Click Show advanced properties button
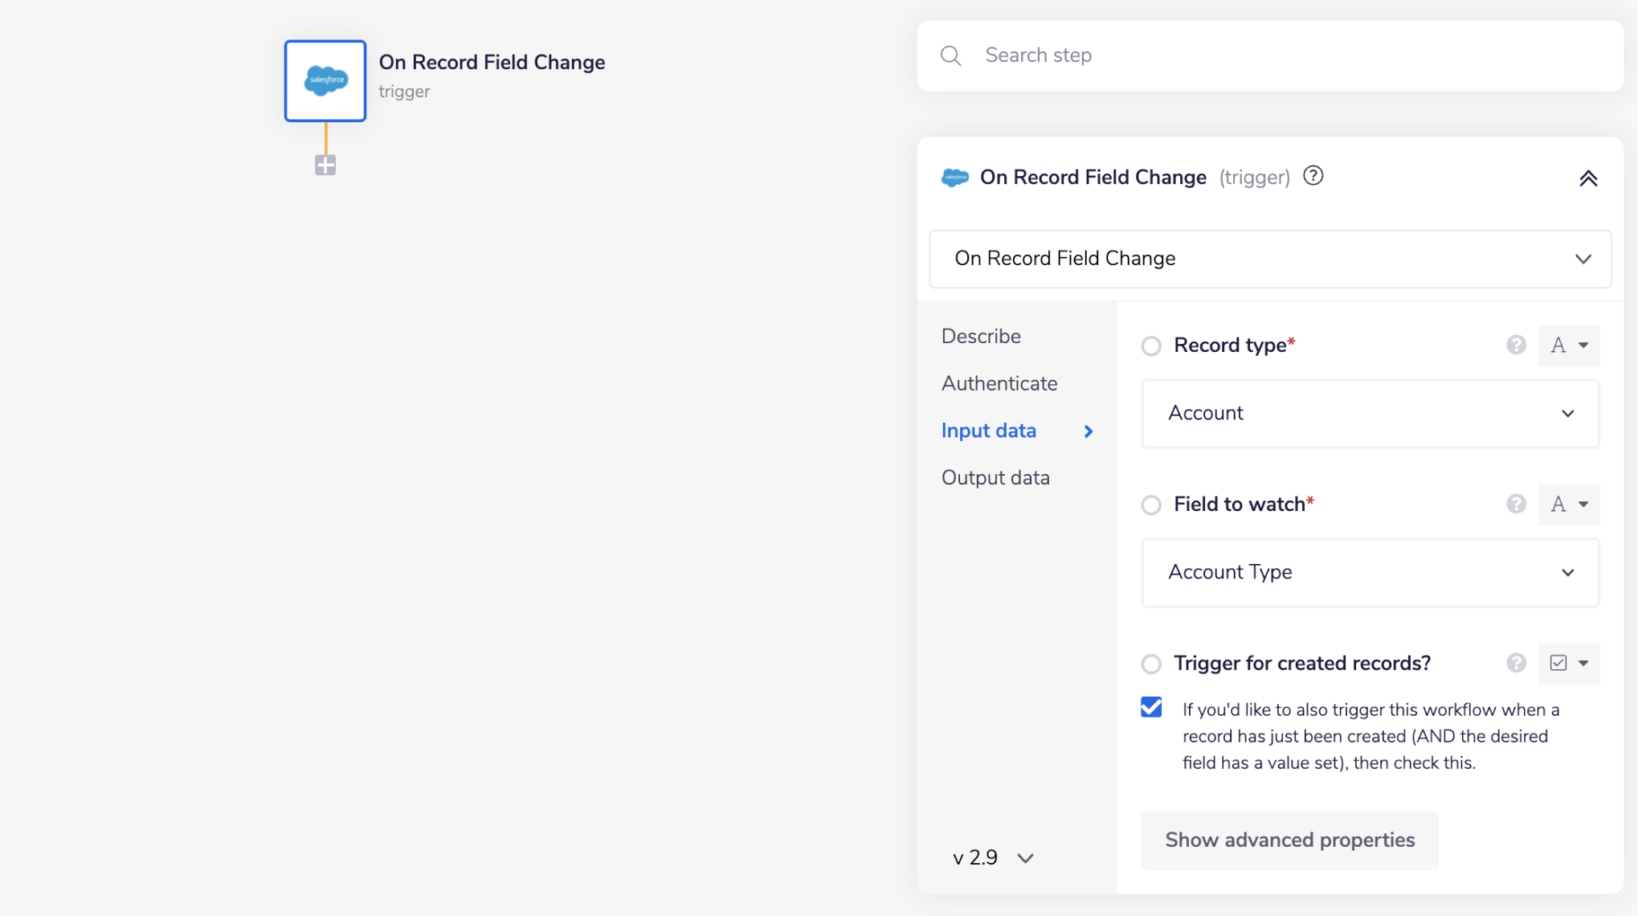 point(1289,840)
